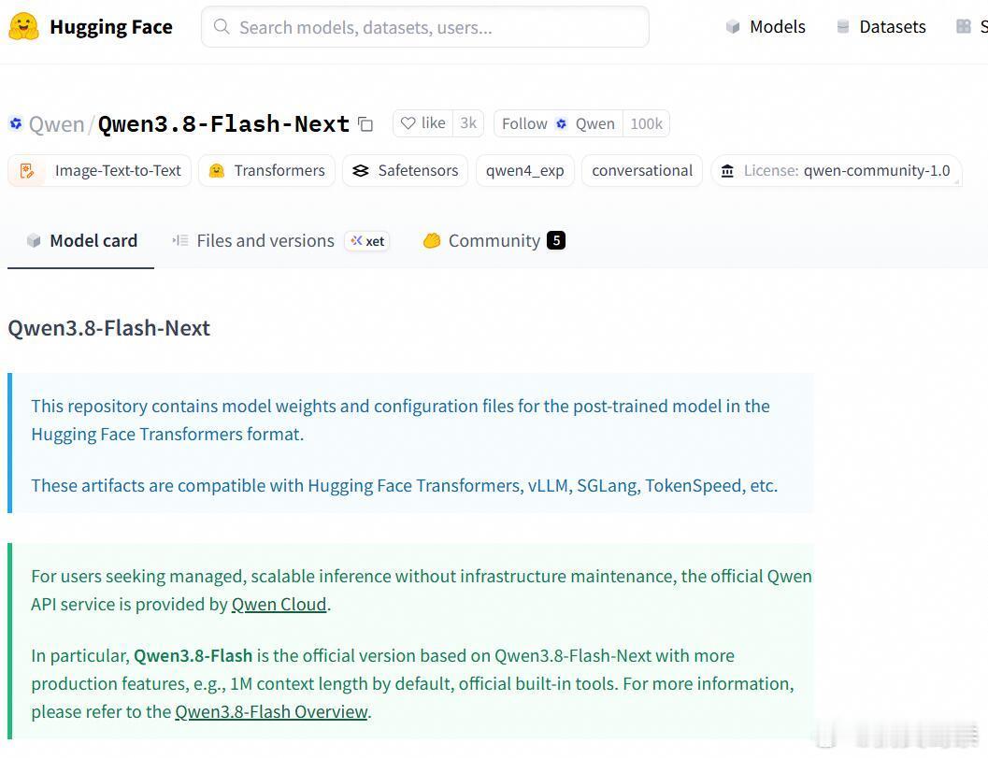Like the model with the heart button
Viewport: 988px width, 758px height.
click(422, 122)
